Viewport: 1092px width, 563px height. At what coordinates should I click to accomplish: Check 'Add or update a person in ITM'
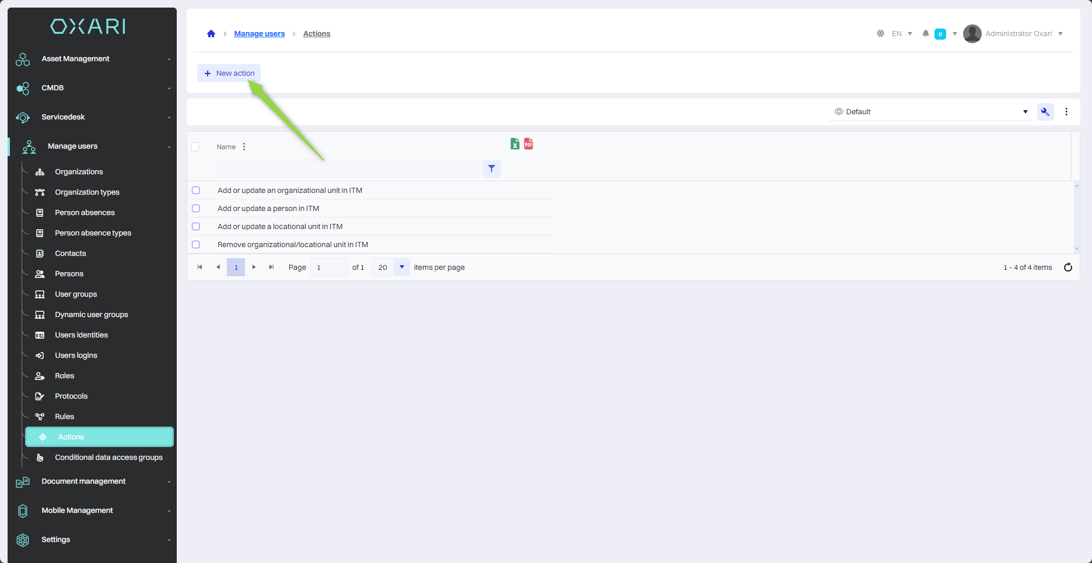pyautogui.click(x=196, y=209)
